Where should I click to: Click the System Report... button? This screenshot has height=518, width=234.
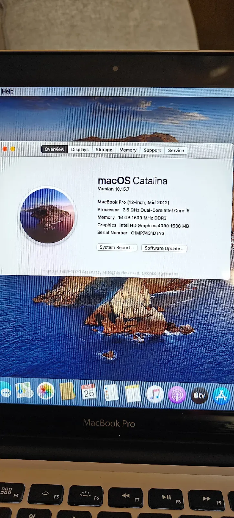click(x=117, y=247)
